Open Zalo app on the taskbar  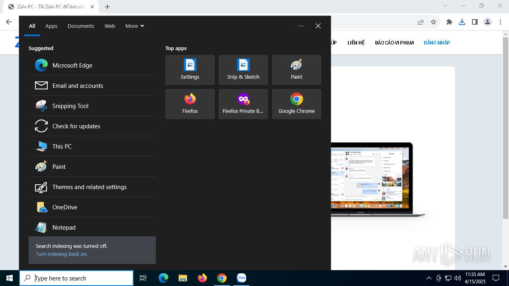tap(241, 278)
